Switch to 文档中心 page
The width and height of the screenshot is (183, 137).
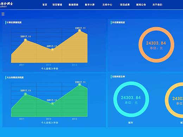[107, 5]
